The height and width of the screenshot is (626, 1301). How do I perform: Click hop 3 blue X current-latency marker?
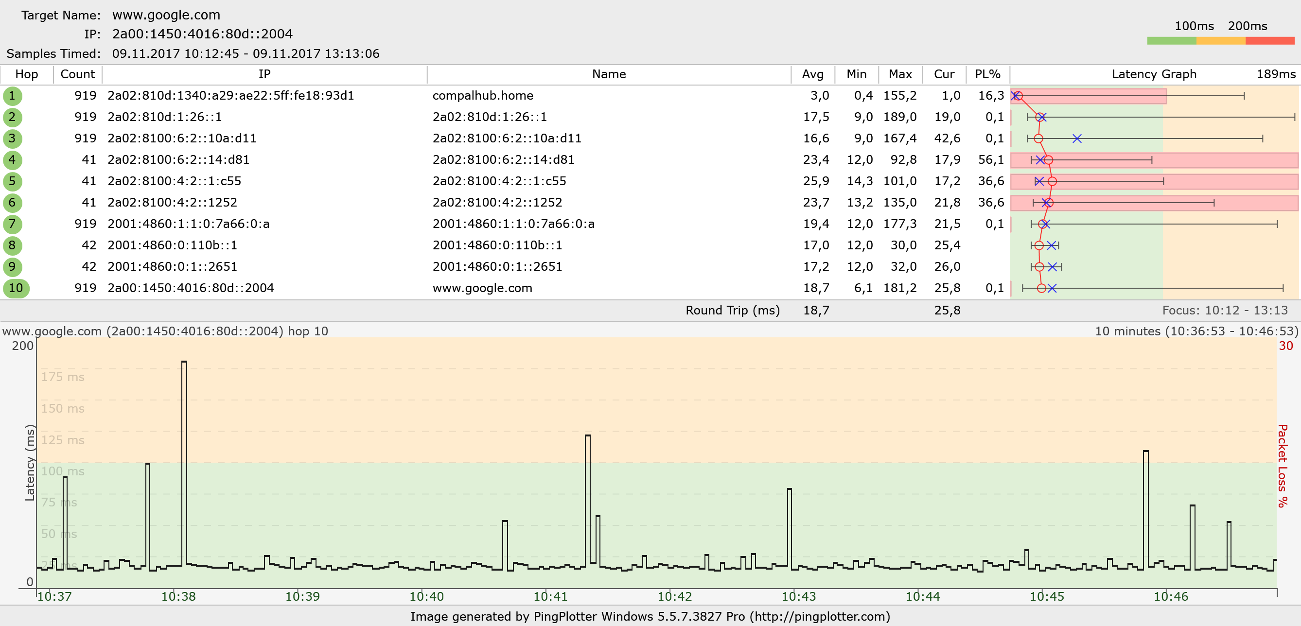tap(1077, 139)
